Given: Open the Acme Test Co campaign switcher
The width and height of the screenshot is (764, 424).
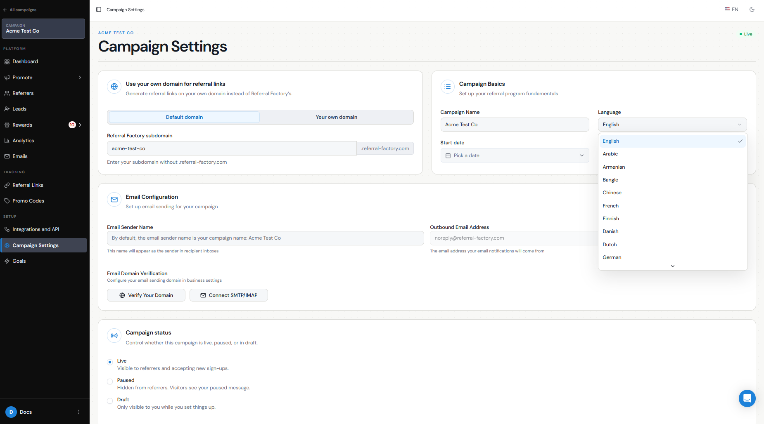Looking at the screenshot, I should pyautogui.click(x=43, y=28).
